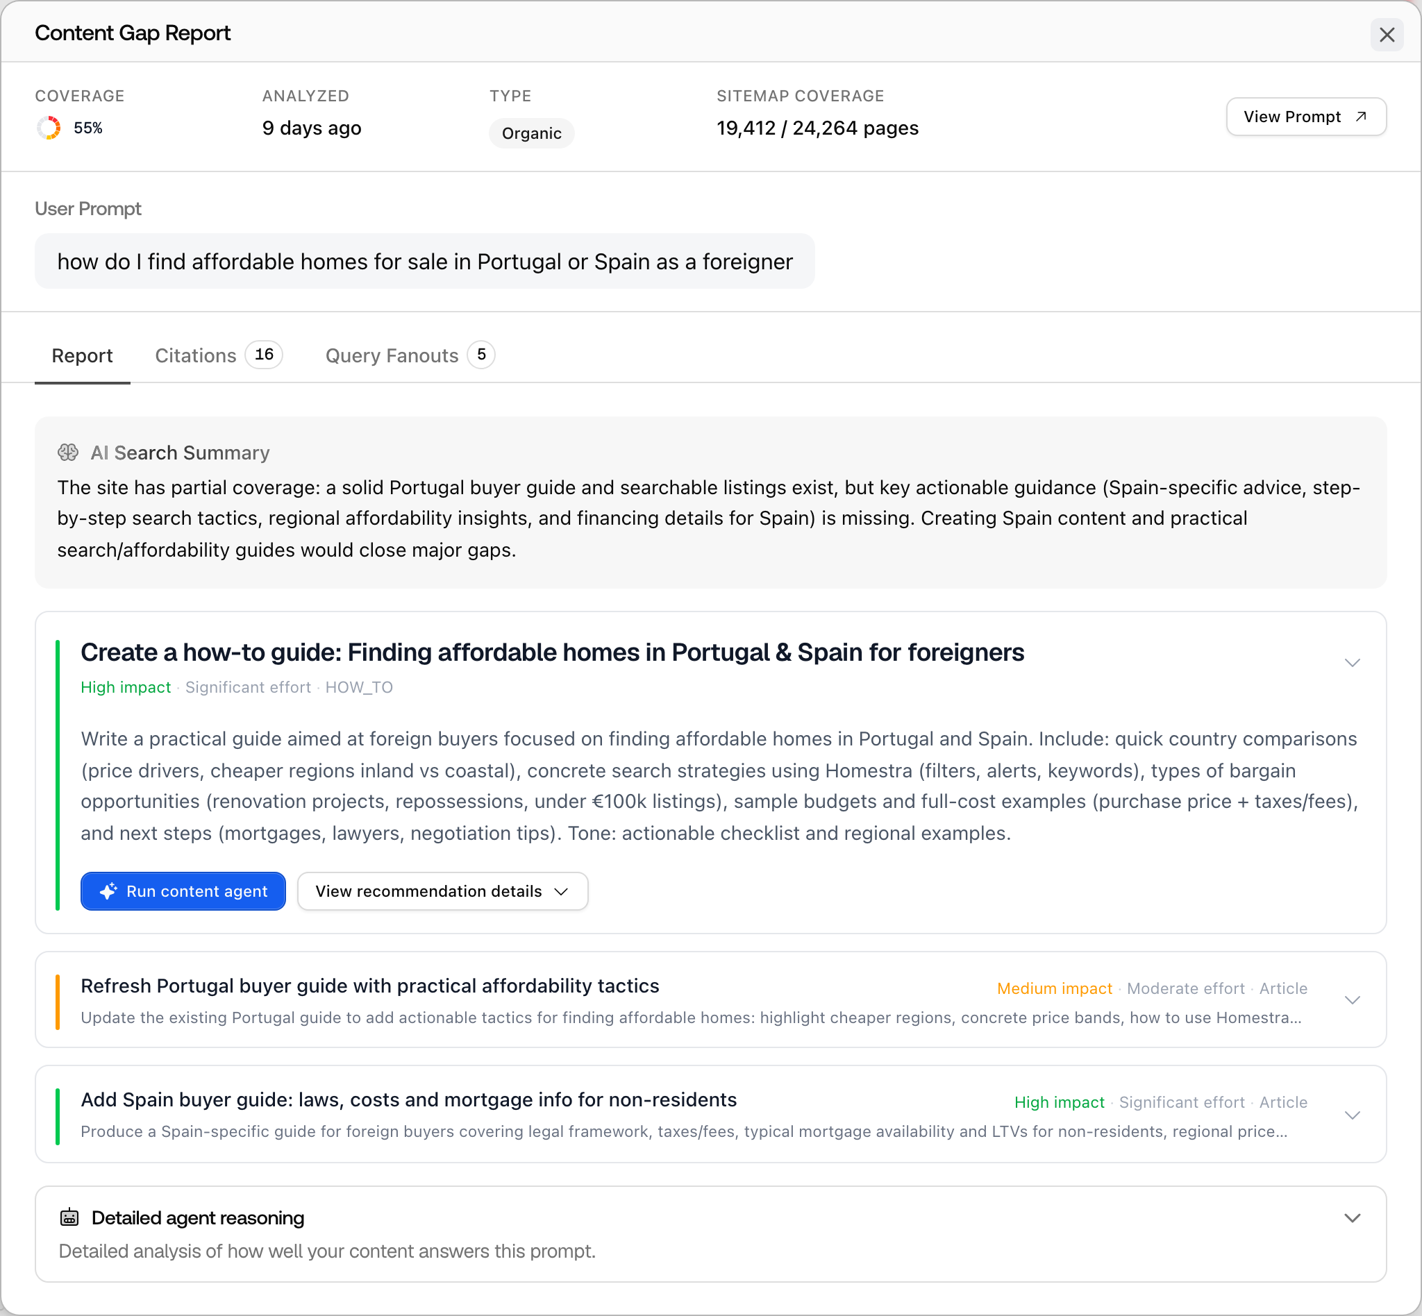Click the 'Medium impact' label
This screenshot has height=1316, width=1422.
(1055, 988)
